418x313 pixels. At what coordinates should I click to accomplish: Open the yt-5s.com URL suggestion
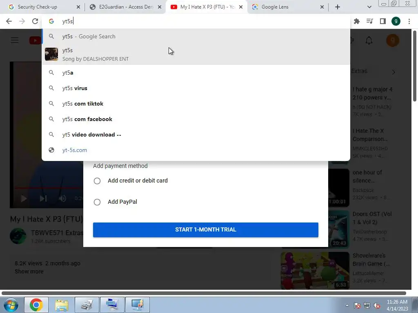[x=196, y=150]
